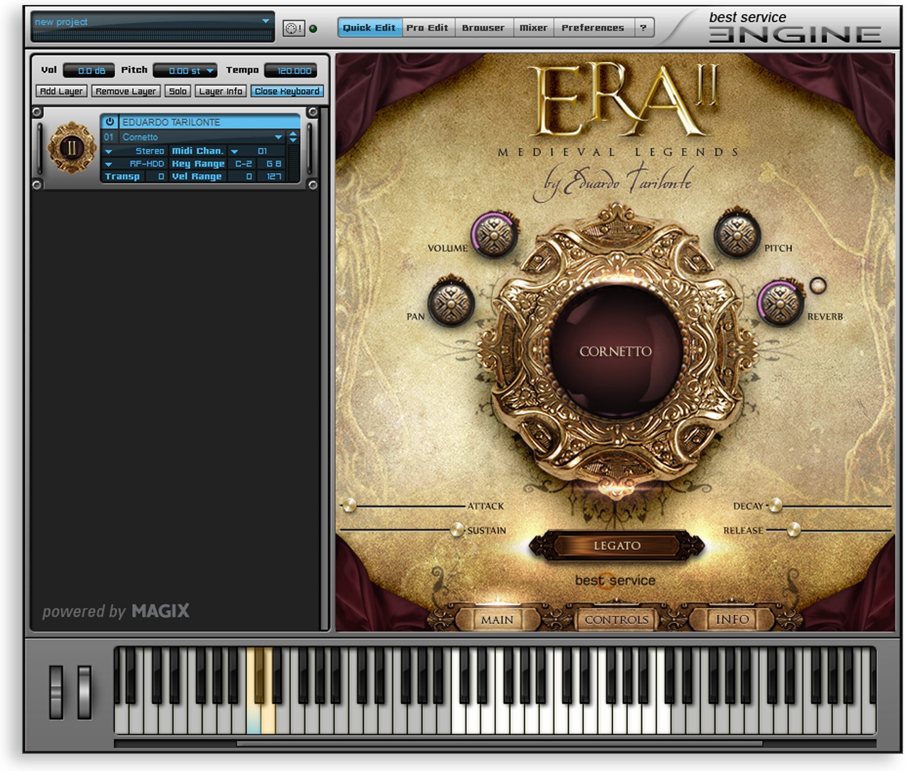Open the help question mark tab
Viewport: 906px width, 771px height.
point(643,28)
